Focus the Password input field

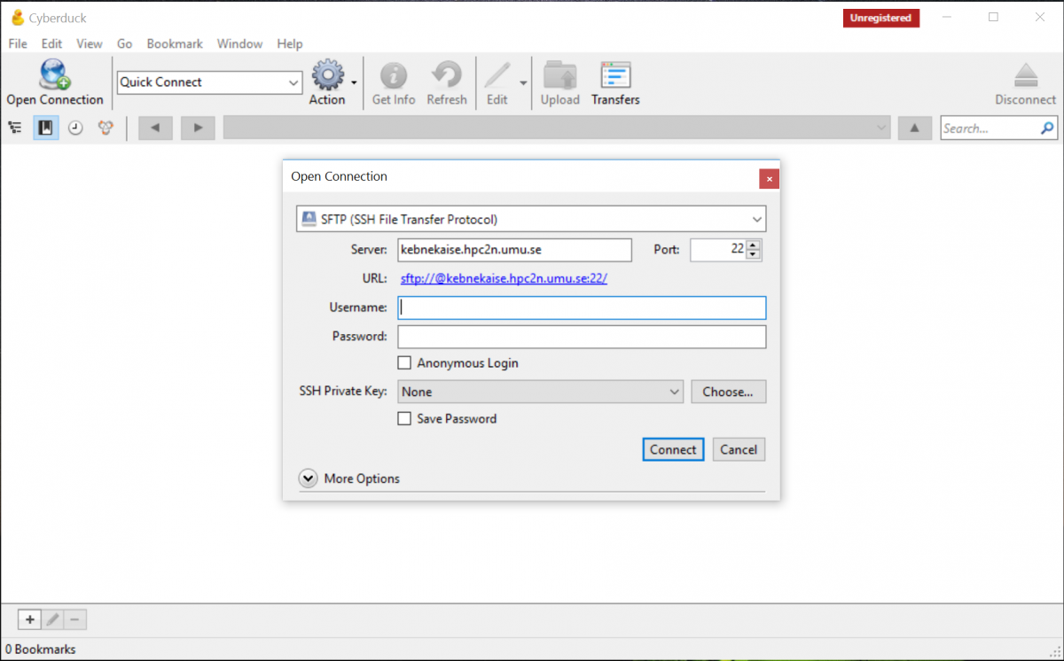click(x=582, y=337)
